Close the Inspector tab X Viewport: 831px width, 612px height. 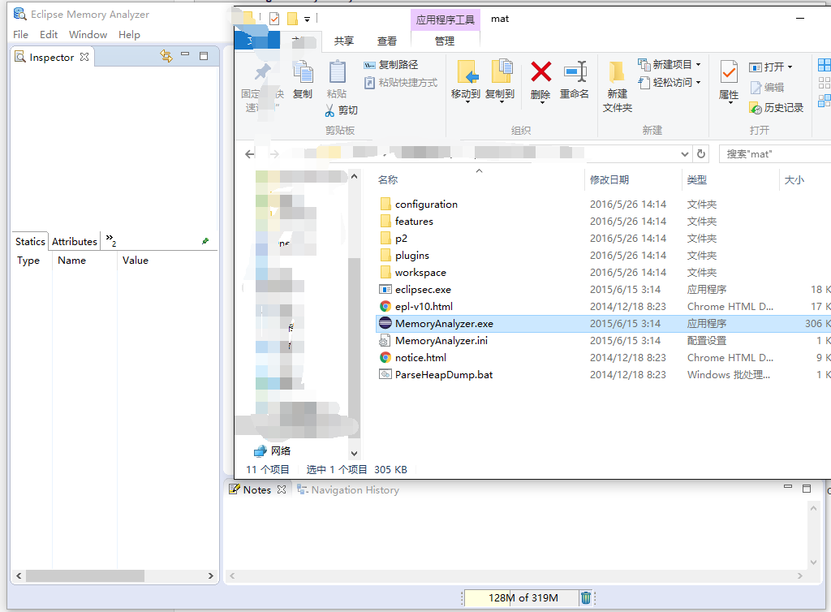(x=84, y=57)
